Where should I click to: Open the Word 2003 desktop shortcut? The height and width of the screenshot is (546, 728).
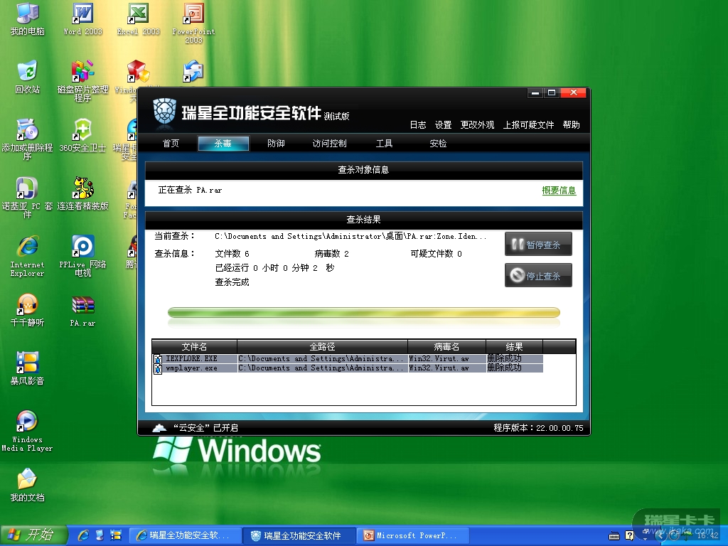point(82,19)
